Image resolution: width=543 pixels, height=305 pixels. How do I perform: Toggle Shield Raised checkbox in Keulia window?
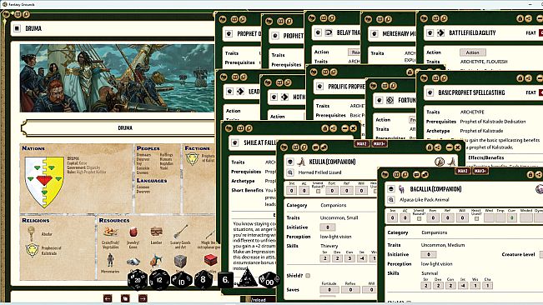point(319,191)
